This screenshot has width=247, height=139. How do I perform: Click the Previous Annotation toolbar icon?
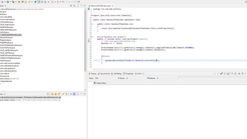coord(58,2)
